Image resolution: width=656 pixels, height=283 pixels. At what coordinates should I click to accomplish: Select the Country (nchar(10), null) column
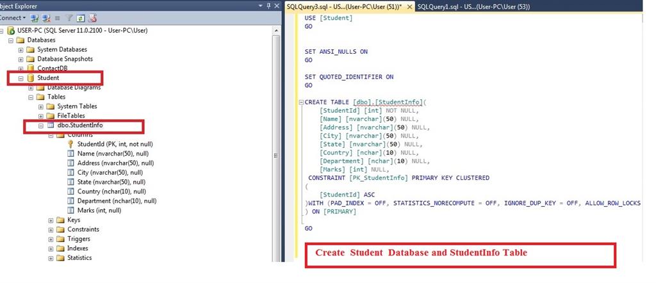click(111, 191)
